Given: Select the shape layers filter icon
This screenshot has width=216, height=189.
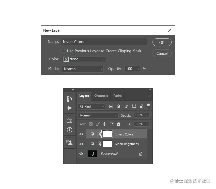Looking at the screenshot, I should (x=134, y=106).
